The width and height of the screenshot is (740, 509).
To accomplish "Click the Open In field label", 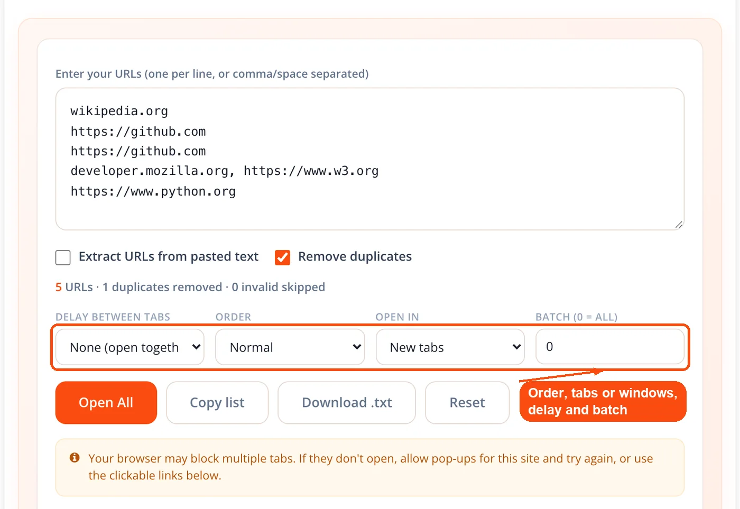I will (x=397, y=317).
